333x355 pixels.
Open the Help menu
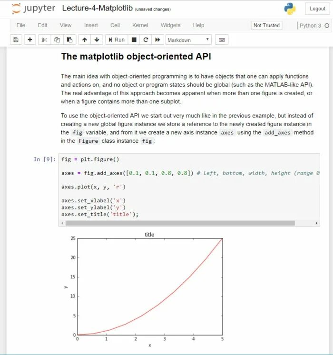198,25
